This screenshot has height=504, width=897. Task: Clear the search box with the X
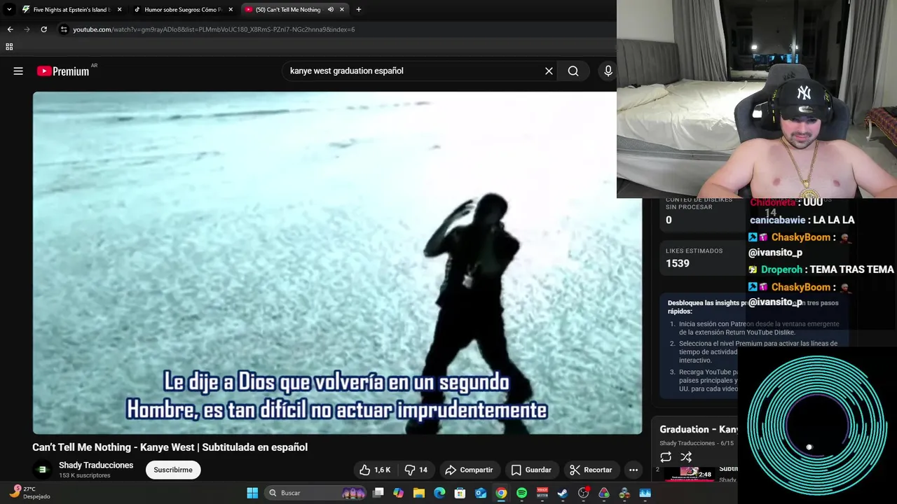549,71
